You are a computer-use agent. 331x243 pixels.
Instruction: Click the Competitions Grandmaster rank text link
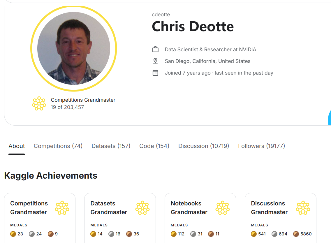(83, 100)
